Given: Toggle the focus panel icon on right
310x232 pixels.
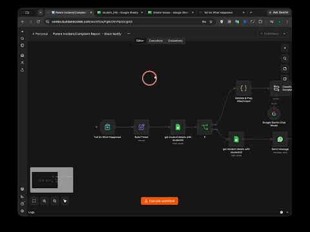Looking at the screenshot, I should pos(285,79).
